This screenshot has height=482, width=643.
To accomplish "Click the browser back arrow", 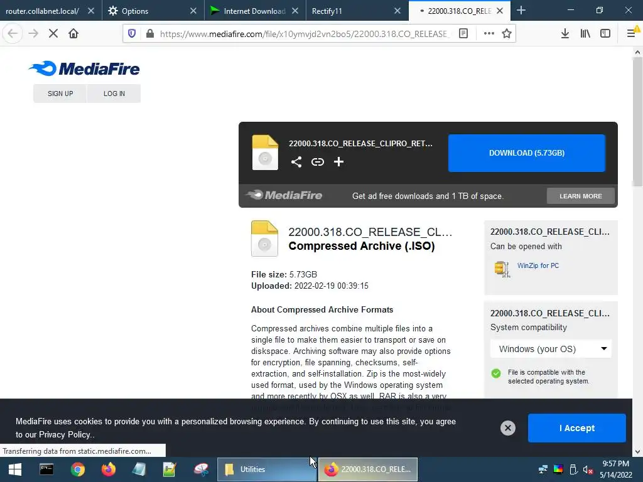I will click(13, 33).
